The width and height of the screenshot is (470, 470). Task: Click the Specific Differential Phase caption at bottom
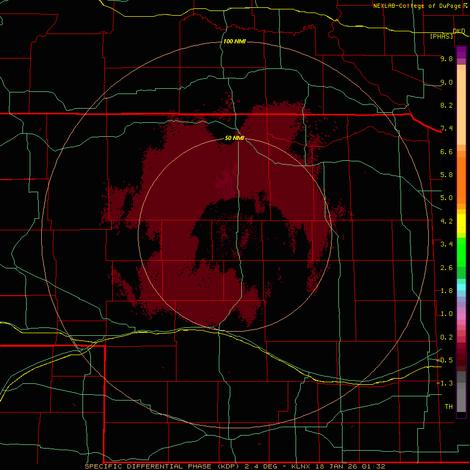point(234,466)
